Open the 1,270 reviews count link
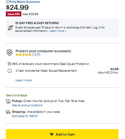Image resolution: width=125 pixels, height=139 pixels. pyautogui.click(x=36, y=55)
